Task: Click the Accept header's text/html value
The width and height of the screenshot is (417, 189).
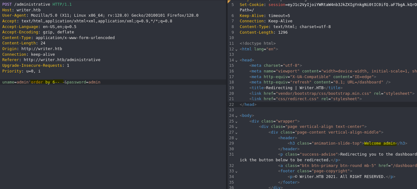Action: click(x=32, y=21)
